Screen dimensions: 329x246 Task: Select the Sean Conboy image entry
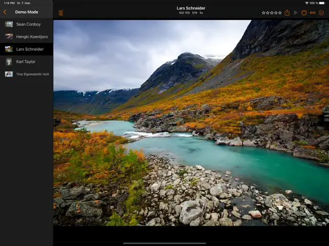point(27,24)
